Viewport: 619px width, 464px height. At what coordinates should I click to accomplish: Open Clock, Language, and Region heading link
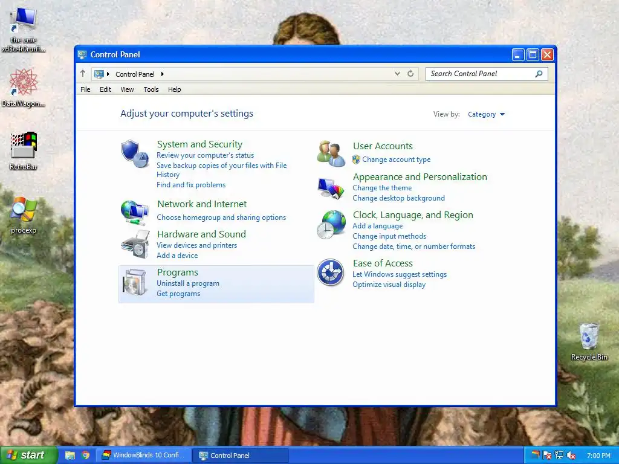click(413, 214)
